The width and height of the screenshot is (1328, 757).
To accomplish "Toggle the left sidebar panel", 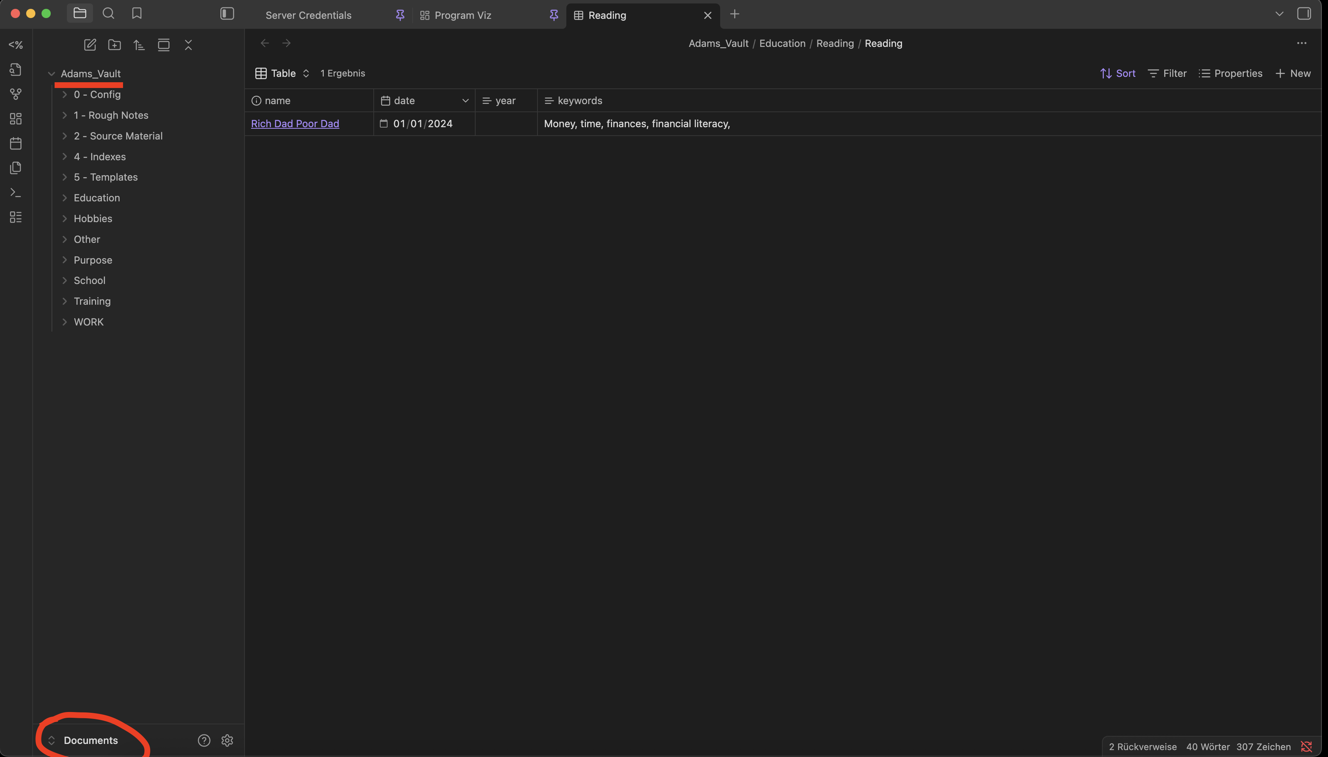I will [227, 13].
